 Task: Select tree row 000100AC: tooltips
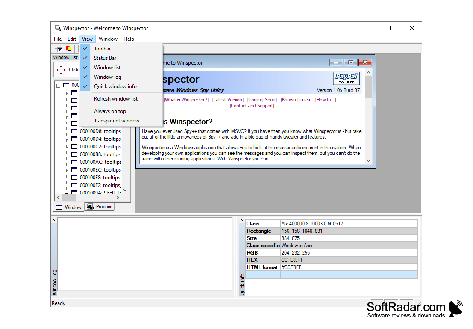tap(100, 162)
